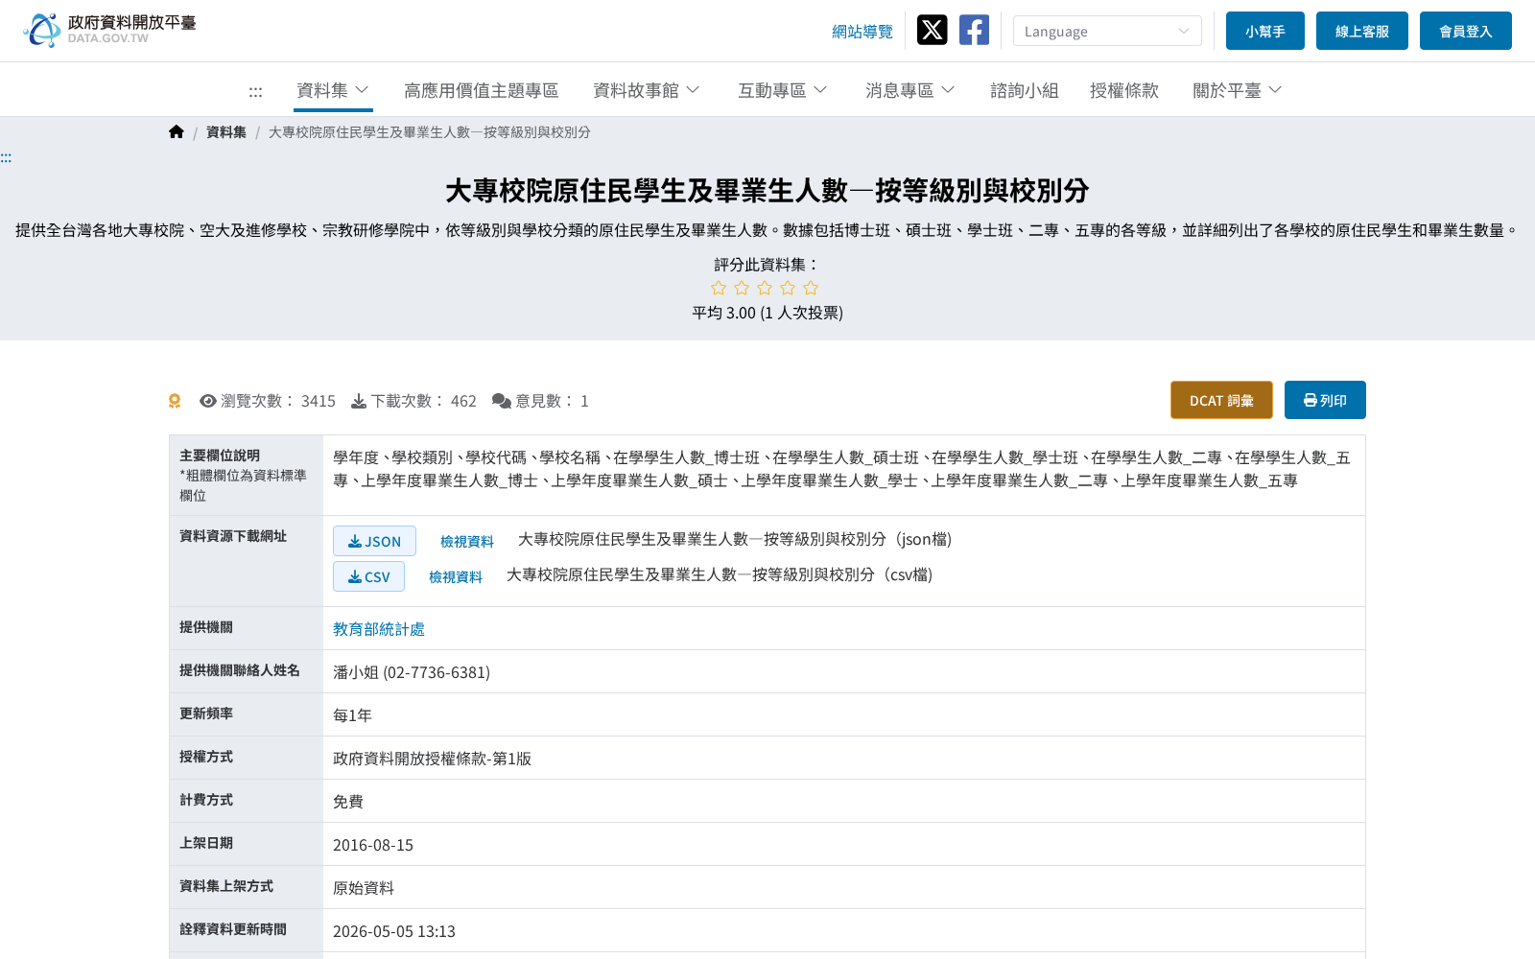Click the 小幫手 button
Image resolution: width=1535 pixels, height=959 pixels.
[x=1265, y=31]
